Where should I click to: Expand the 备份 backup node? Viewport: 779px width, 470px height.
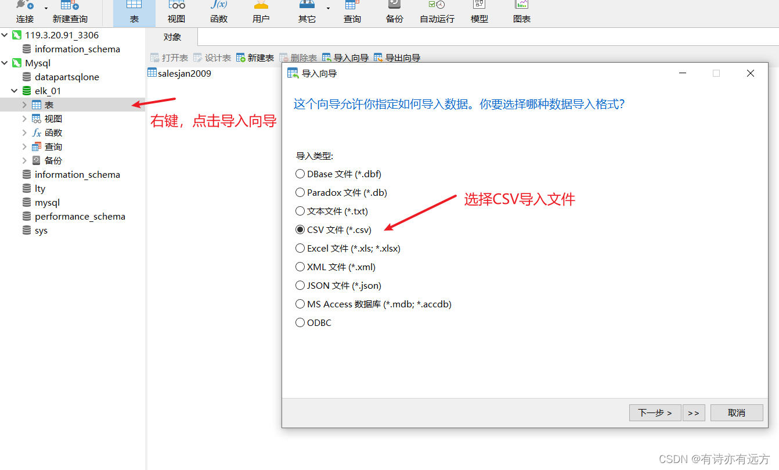24,160
